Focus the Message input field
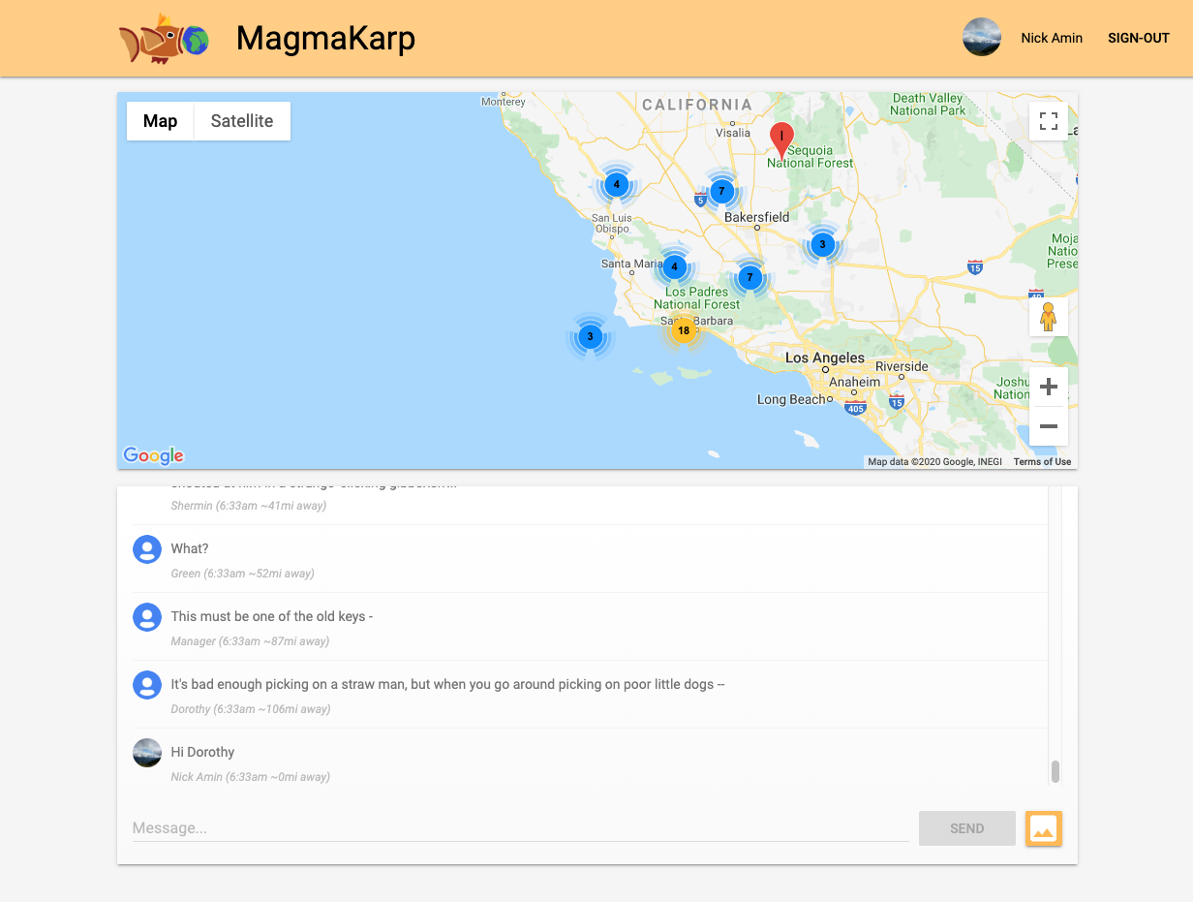This screenshot has height=902, width=1193. coord(520,828)
